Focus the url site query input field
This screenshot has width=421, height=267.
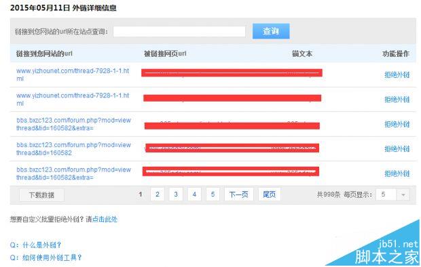click(179, 32)
